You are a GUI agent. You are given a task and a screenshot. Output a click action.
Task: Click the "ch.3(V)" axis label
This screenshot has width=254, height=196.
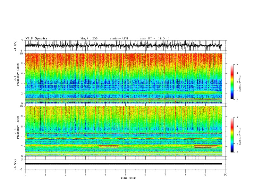click(15, 164)
